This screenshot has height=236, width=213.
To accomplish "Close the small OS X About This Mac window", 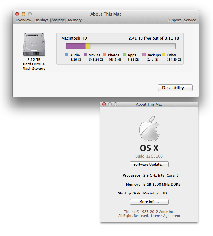I will [104, 104].
